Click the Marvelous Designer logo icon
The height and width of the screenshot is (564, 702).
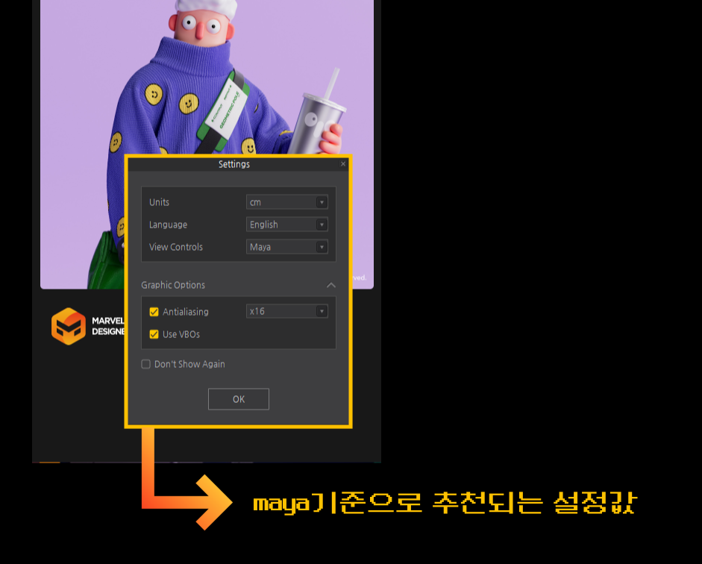(x=69, y=326)
